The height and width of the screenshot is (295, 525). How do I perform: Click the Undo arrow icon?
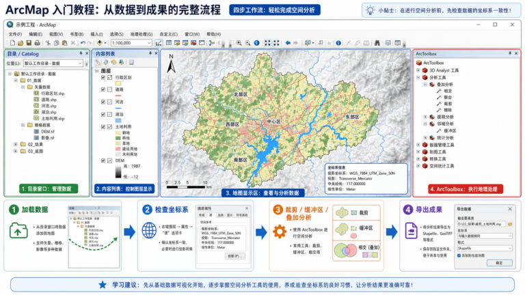pos(83,43)
